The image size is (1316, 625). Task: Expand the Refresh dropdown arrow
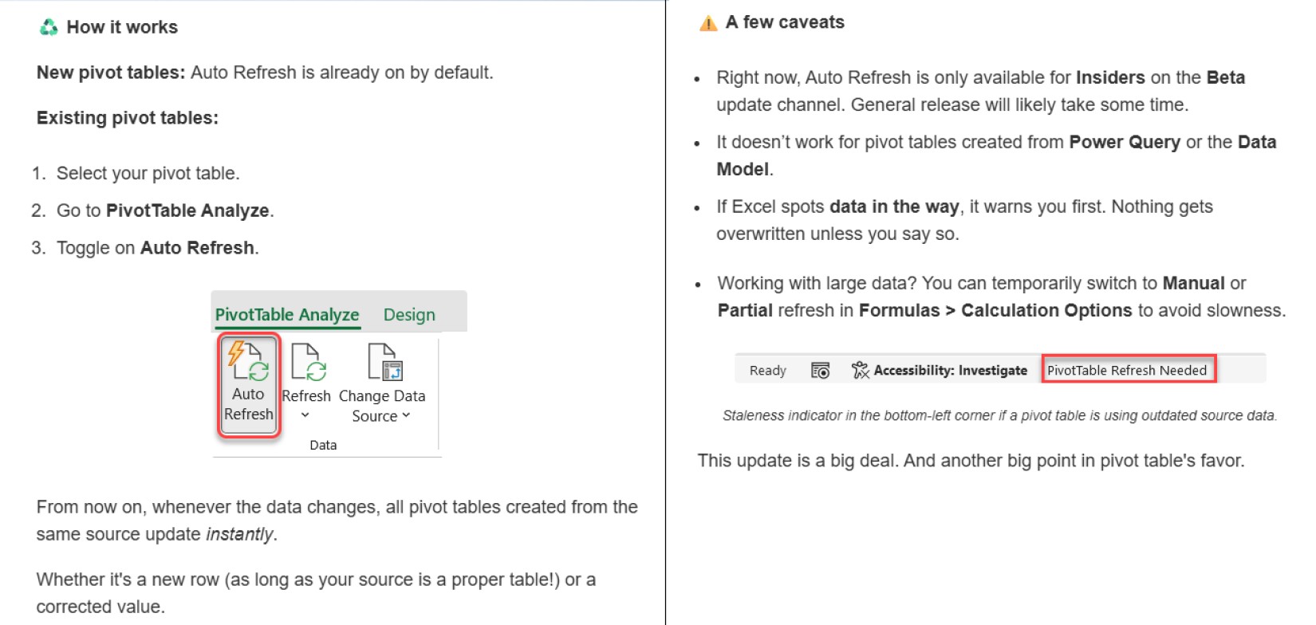click(305, 415)
